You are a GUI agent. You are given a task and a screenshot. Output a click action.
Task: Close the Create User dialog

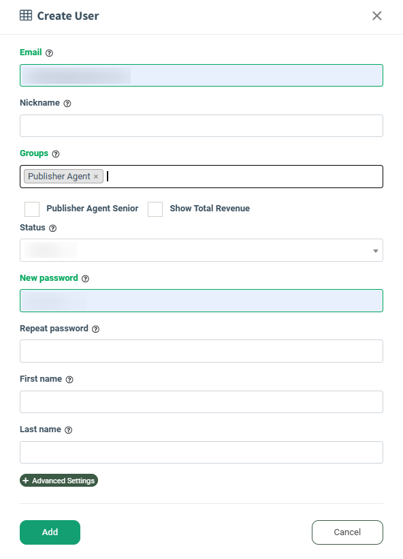pos(377,16)
